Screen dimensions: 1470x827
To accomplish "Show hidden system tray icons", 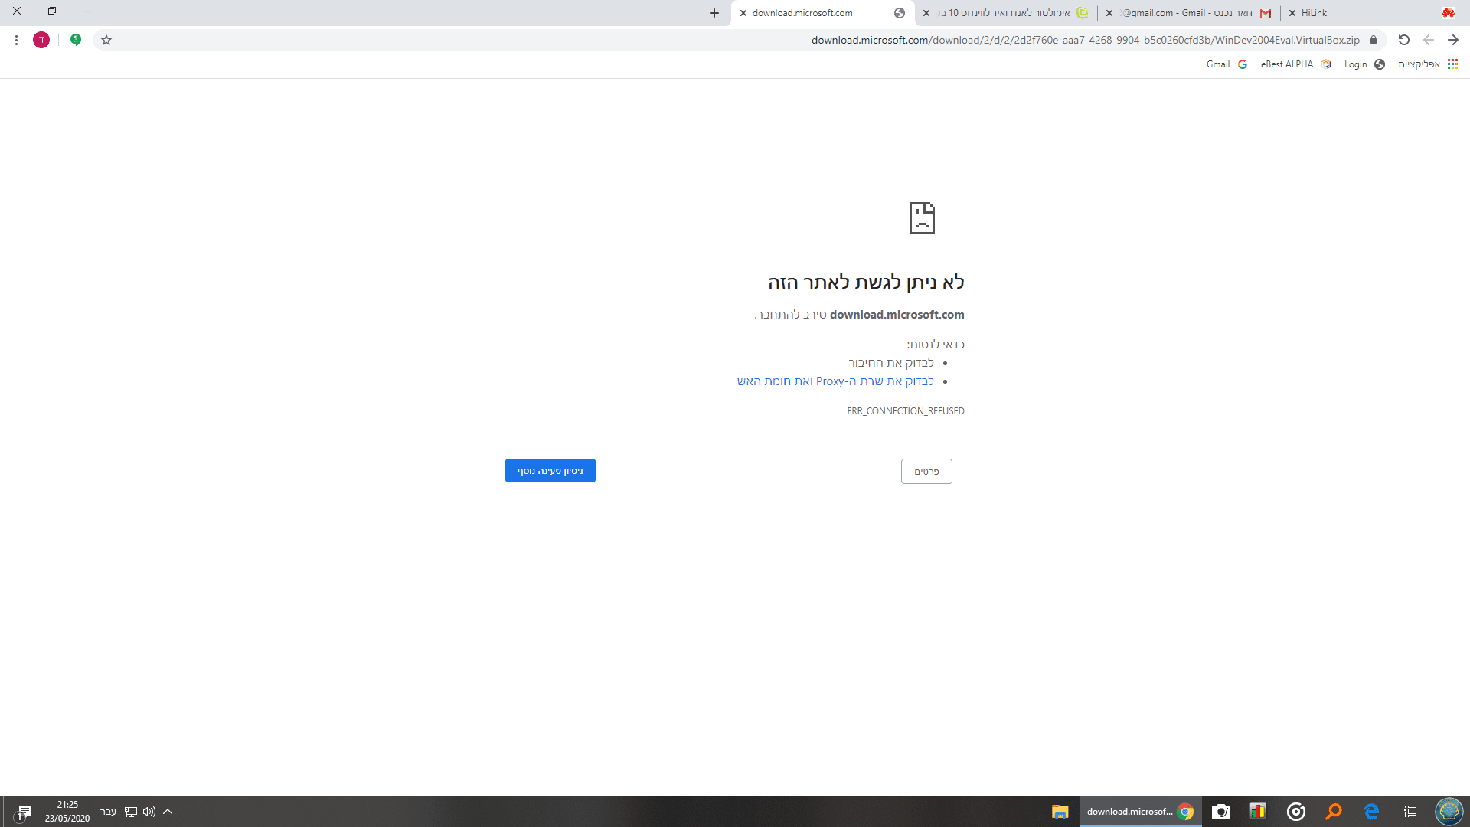I will [x=168, y=812].
